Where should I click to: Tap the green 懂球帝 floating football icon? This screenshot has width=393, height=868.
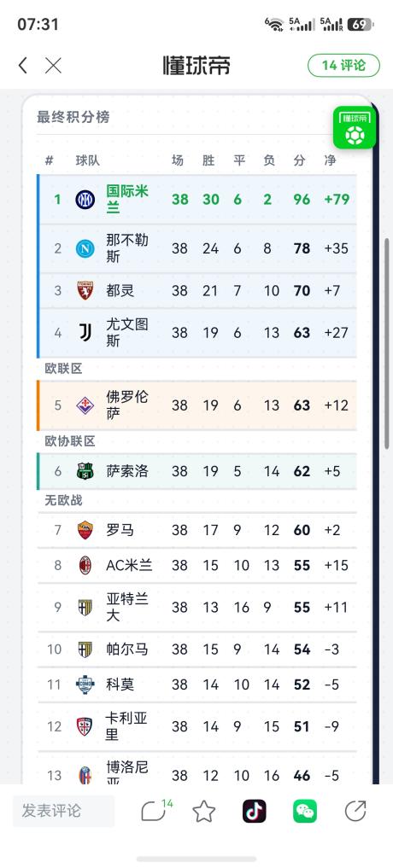pyautogui.click(x=355, y=127)
